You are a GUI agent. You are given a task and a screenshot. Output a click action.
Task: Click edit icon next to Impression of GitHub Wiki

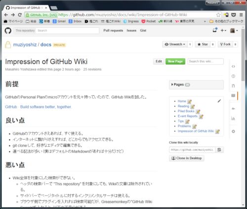pyautogui.click(x=217, y=131)
